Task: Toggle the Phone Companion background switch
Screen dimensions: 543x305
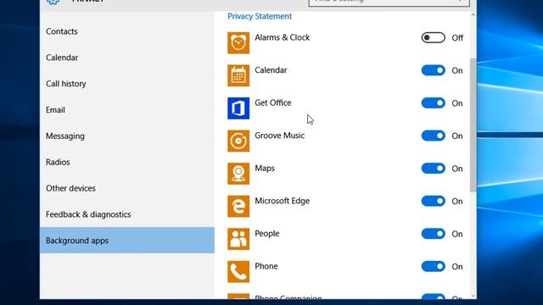Action: coord(434,297)
